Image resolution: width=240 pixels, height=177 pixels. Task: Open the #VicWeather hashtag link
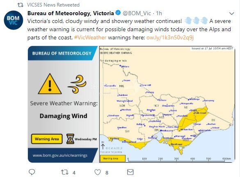(90, 37)
